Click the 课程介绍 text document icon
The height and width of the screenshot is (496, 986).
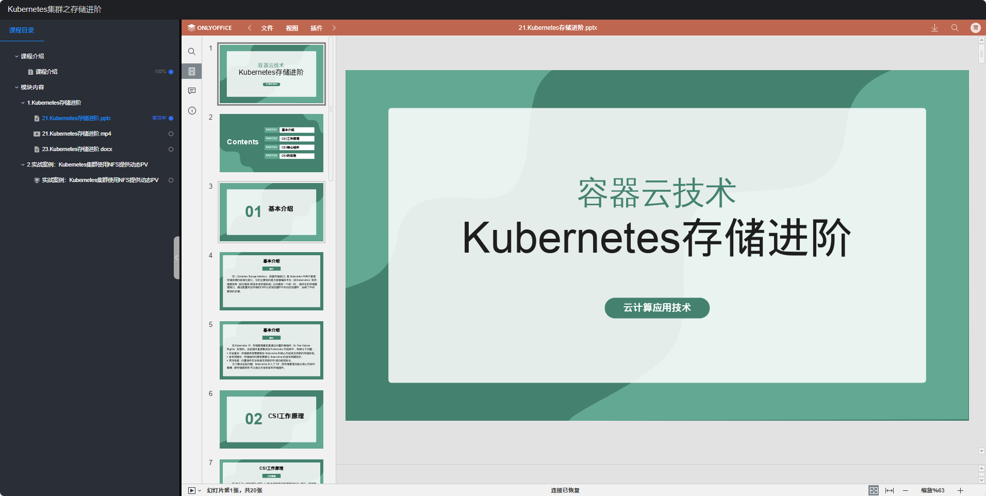point(30,72)
